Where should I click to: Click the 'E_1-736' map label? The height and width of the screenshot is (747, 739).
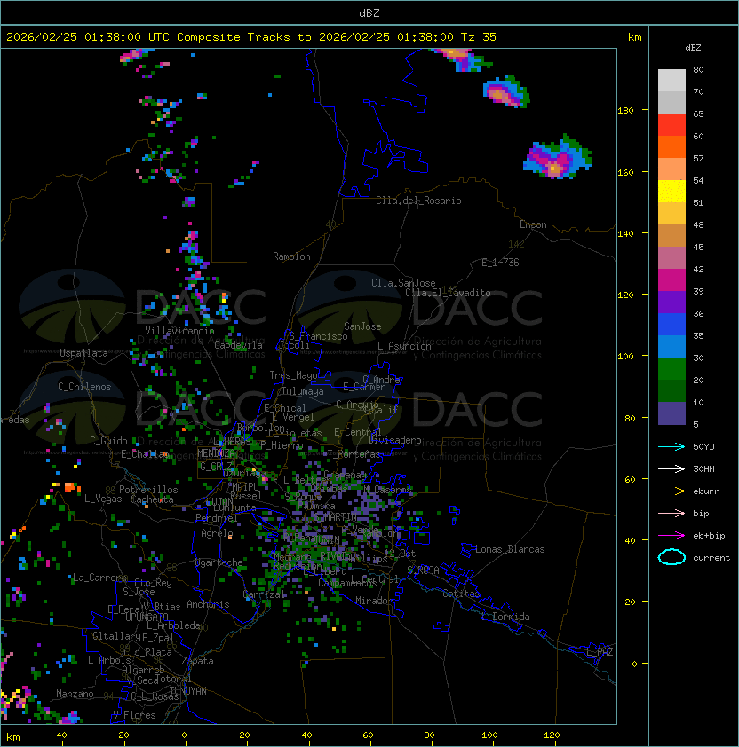tap(500, 263)
